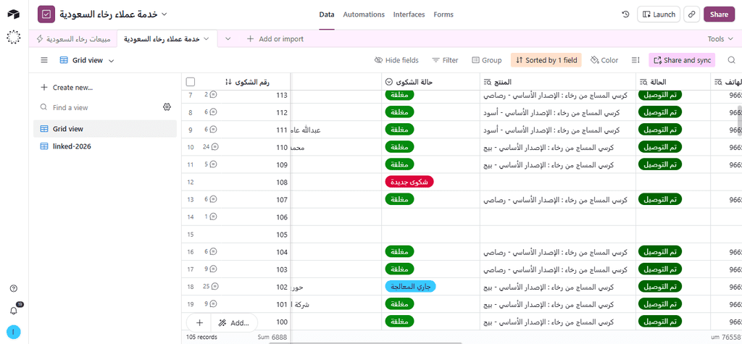Viewport: 742px width, 344px height.
Task: Add a new record with plus icon
Action: tap(199, 323)
